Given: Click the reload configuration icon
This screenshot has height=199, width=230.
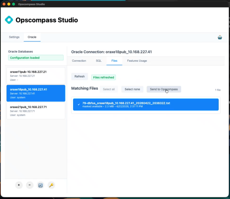Looking at the screenshot, I should point(41,185).
